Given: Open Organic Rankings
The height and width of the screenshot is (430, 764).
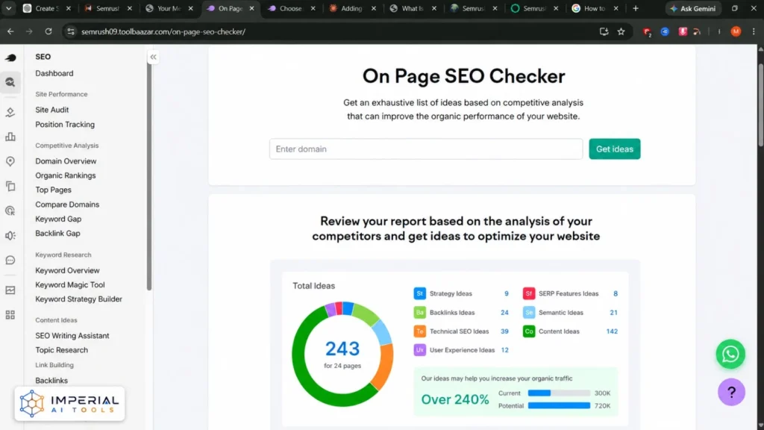Looking at the screenshot, I should [66, 175].
